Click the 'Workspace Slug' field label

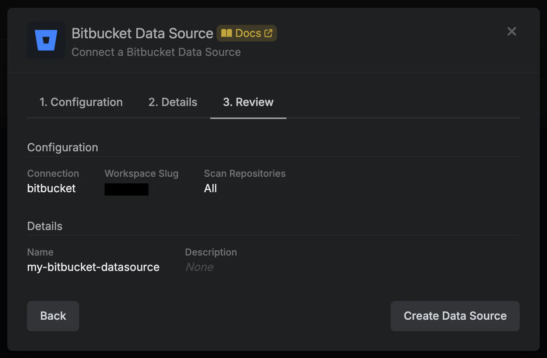click(x=142, y=173)
